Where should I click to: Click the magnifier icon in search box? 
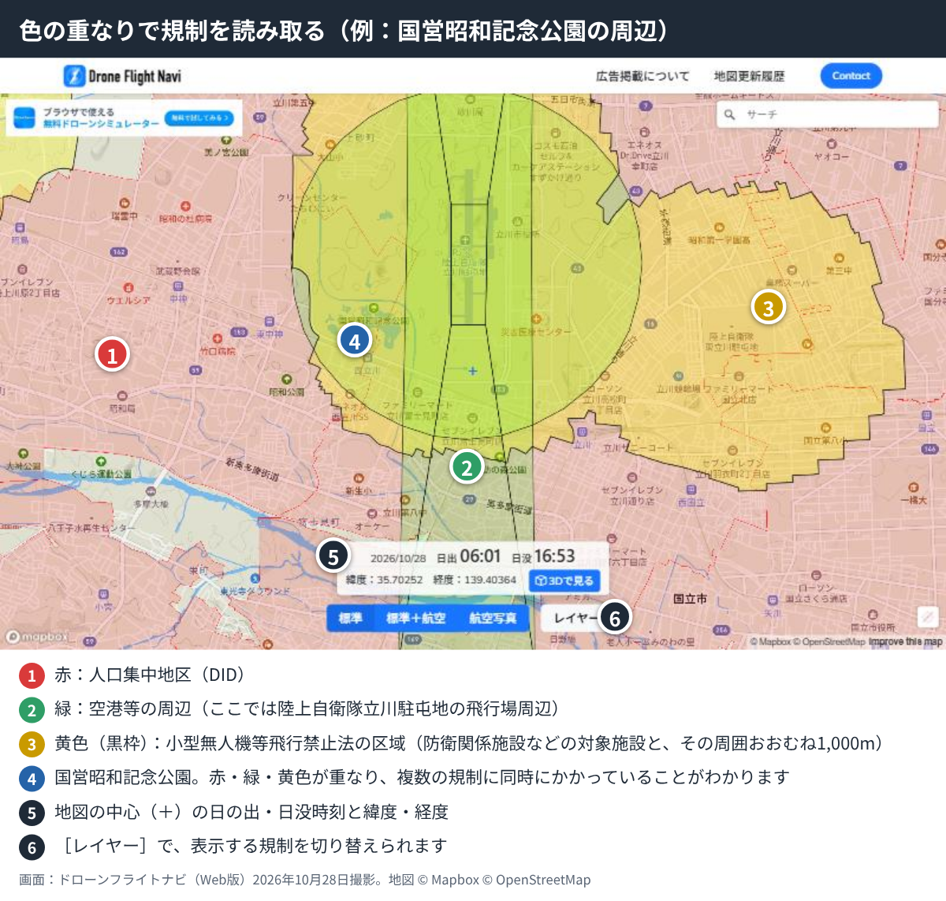pos(730,114)
